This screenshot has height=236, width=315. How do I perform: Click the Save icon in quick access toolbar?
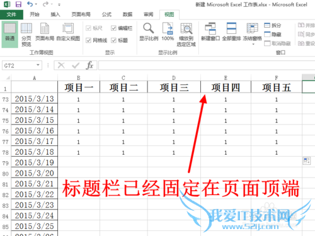point(18,4)
